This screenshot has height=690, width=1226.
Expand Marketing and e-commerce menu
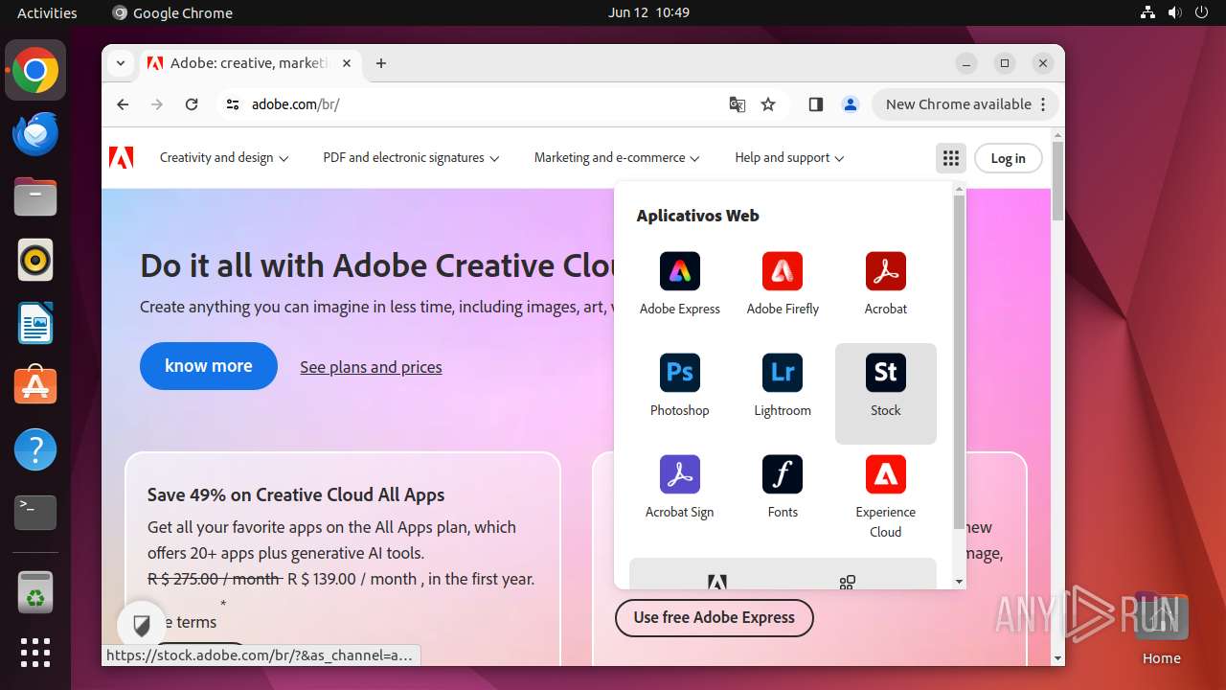(617, 158)
